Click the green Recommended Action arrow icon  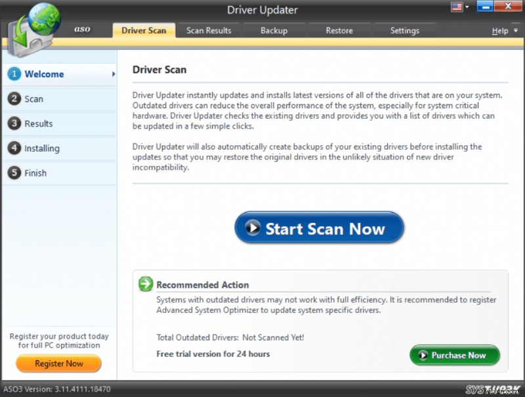[x=146, y=284]
